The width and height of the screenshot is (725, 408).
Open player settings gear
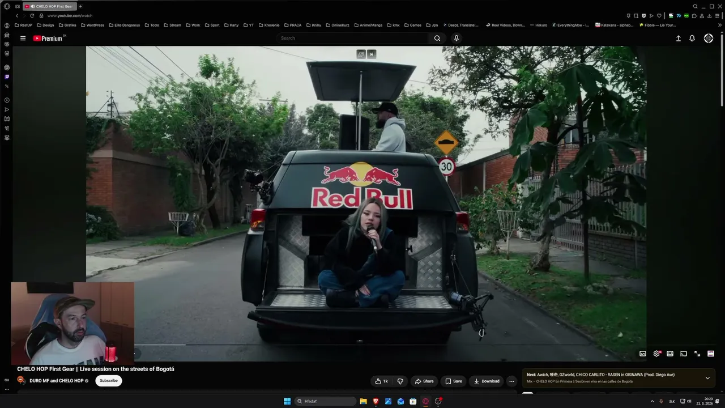click(656, 354)
